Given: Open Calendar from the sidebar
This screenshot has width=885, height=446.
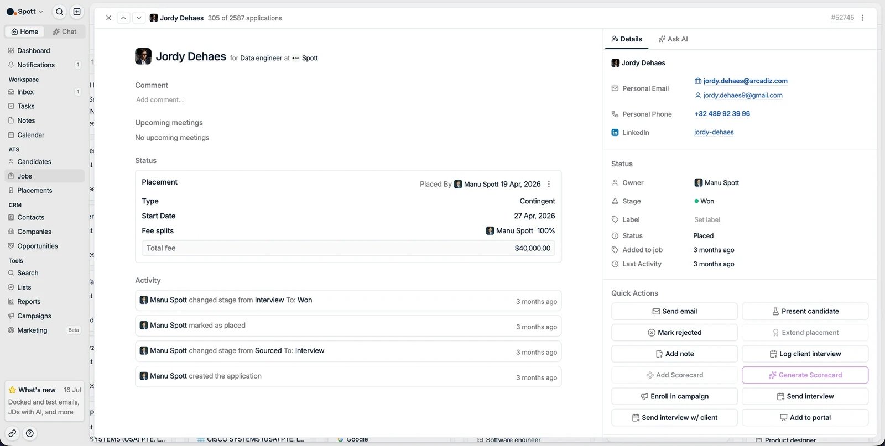Looking at the screenshot, I should (x=45, y=135).
